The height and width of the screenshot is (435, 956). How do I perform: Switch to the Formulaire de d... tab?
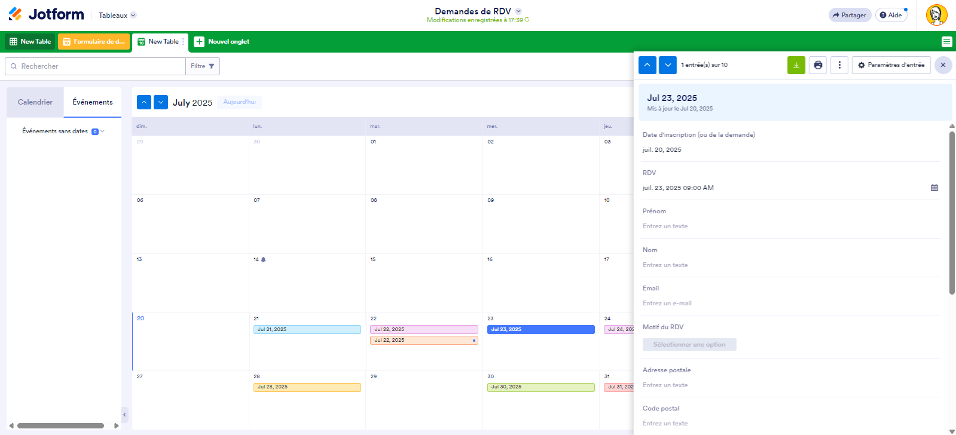coord(94,42)
